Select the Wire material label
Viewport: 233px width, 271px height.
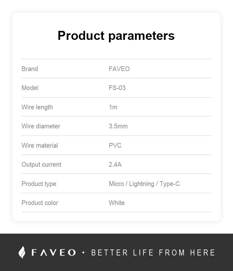[40, 145]
